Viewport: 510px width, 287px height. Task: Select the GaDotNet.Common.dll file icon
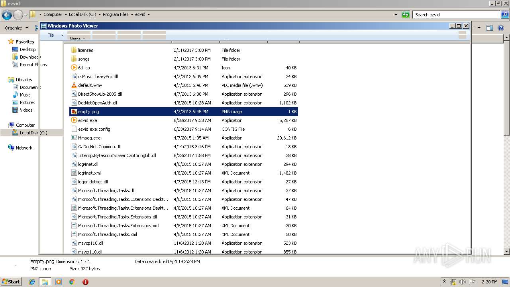74,147
